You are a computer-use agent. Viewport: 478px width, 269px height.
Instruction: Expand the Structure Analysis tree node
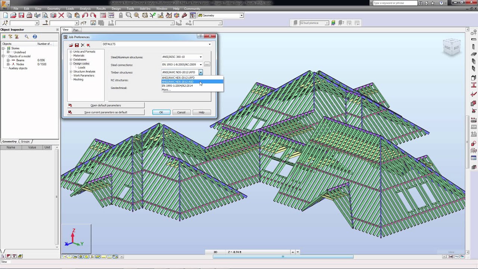coord(71,71)
